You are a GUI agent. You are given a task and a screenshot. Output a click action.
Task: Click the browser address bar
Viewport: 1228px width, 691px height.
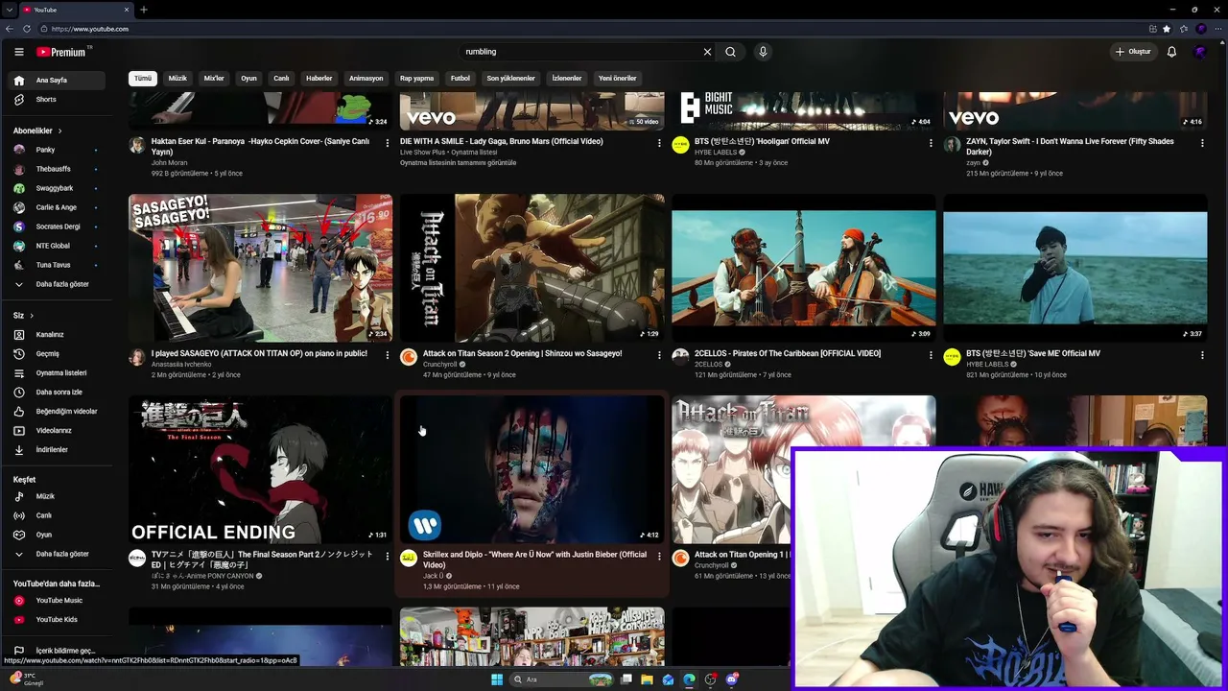click(595, 29)
